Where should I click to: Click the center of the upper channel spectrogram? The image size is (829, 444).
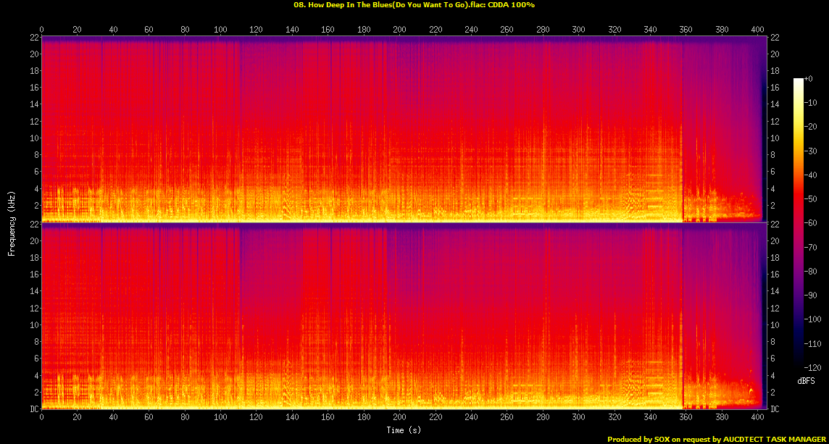pos(404,129)
